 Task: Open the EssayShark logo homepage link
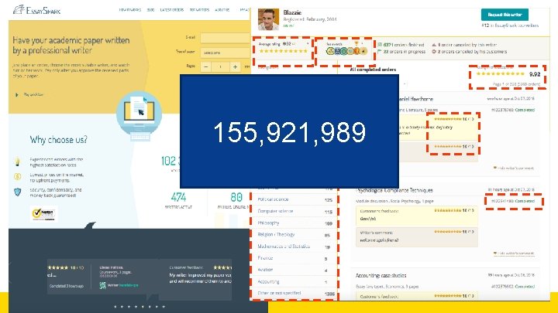37,10
